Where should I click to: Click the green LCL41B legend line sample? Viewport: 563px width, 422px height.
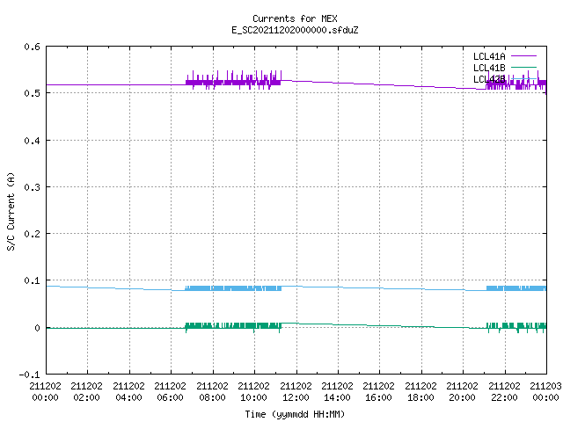pyautogui.click(x=523, y=68)
